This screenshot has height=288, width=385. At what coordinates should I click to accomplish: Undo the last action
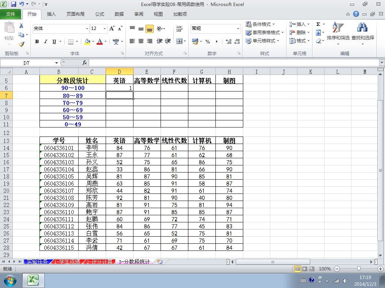[x=21, y=4]
